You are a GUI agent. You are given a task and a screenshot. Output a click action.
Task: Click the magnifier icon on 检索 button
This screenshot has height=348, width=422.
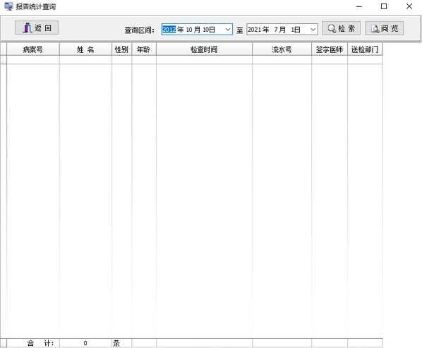(332, 28)
